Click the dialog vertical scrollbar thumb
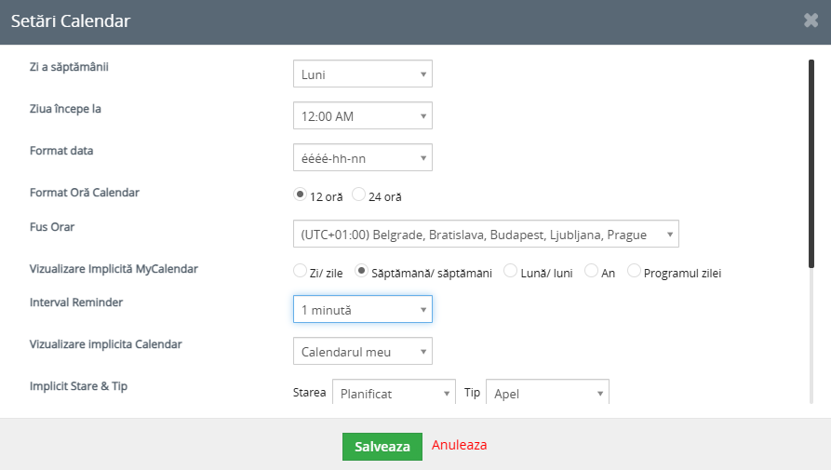The height and width of the screenshot is (470, 831). pyautogui.click(x=811, y=164)
